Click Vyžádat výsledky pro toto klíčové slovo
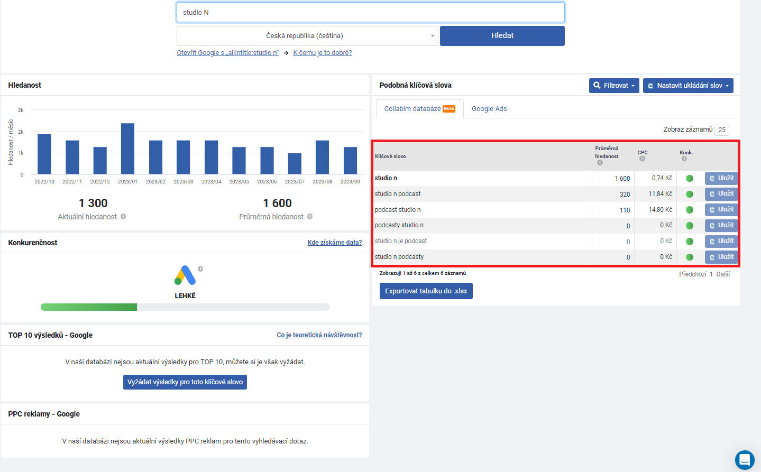 [185, 382]
